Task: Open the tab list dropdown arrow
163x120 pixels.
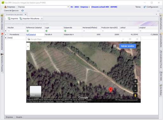Action: (x=156, y=14)
